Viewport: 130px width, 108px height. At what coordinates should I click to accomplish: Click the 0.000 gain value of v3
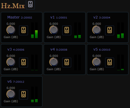11,56
